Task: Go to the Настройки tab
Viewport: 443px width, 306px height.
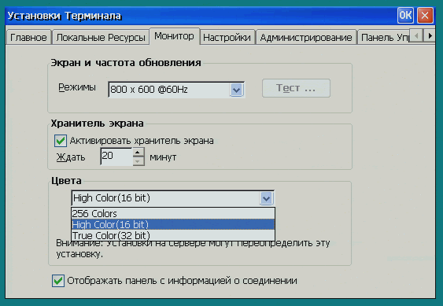Action: point(227,37)
